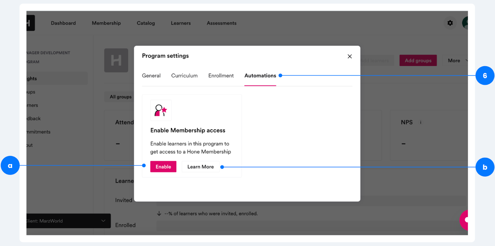
Task: Select Learners in the sidebar
Action: pos(32,105)
